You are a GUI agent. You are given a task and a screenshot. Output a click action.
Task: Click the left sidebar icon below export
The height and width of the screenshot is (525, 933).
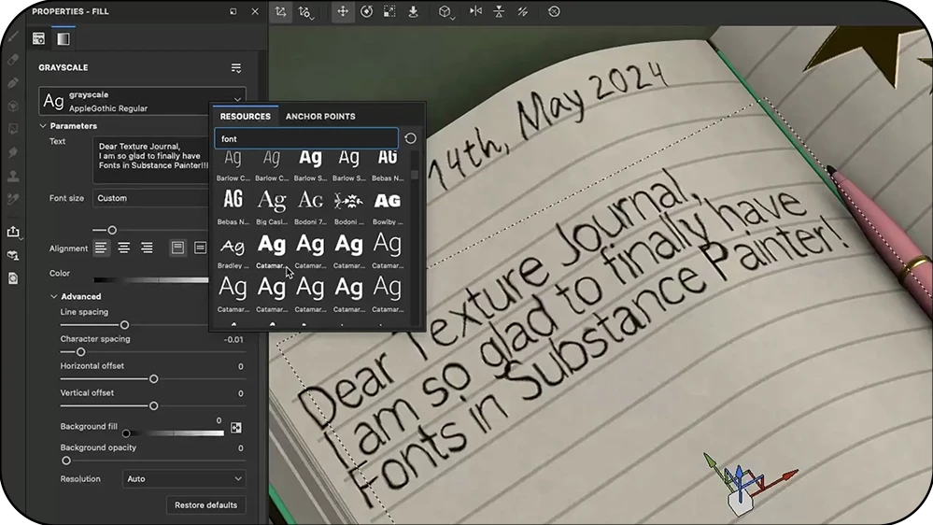point(13,255)
